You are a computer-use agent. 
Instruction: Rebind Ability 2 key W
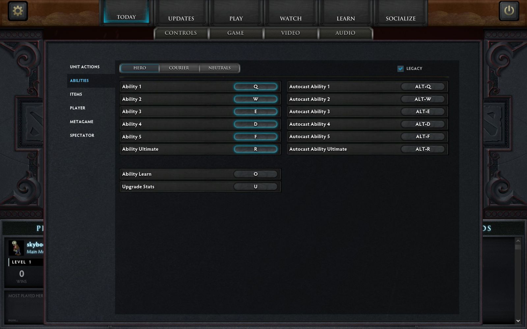click(256, 99)
